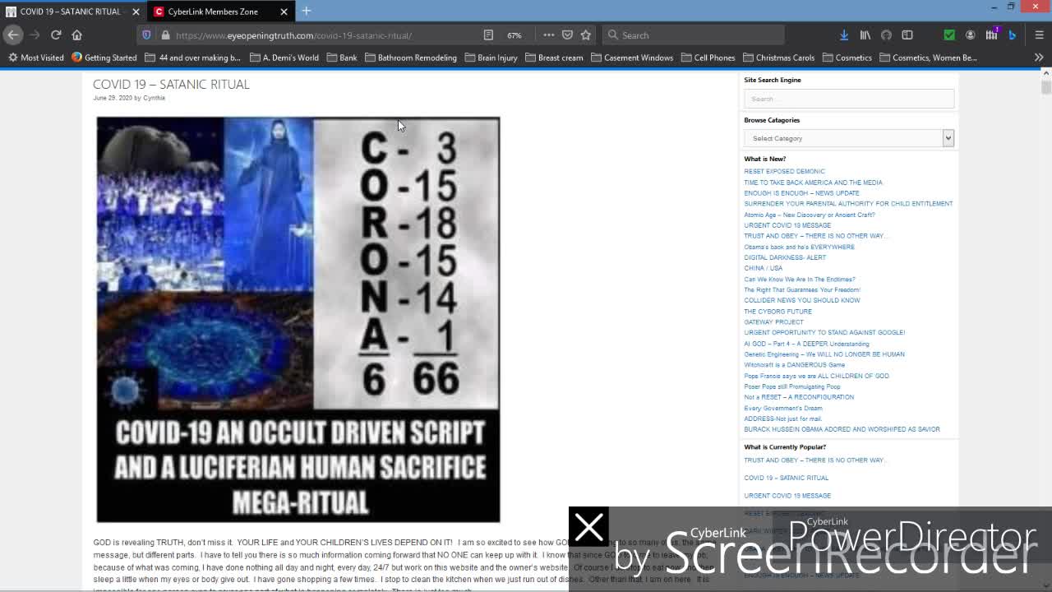Open the A. Demi's World bookmark folder
This screenshot has width=1052, height=592.
[284, 58]
